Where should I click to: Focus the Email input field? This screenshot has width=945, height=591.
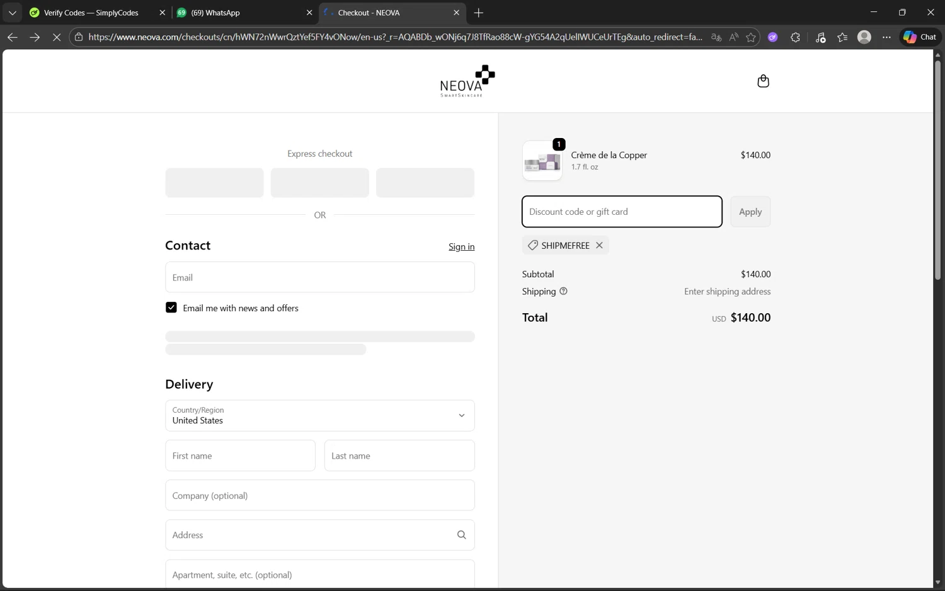click(x=320, y=277)
